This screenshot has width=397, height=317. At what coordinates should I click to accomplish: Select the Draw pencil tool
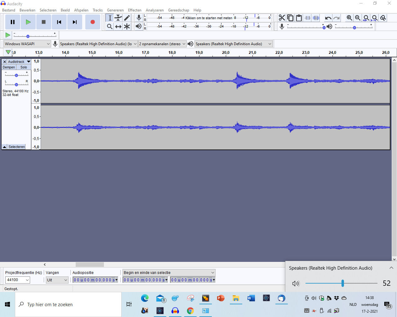(x=127, y=18)
